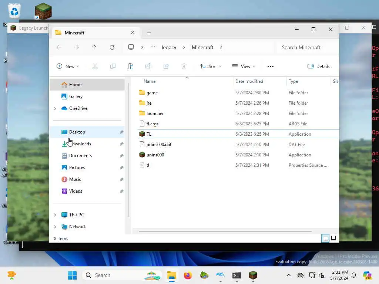Click chevron after Minecraft breadcrumb

click(221, 47)
